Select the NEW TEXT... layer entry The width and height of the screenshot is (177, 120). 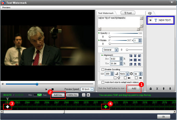tap(161, 20)
